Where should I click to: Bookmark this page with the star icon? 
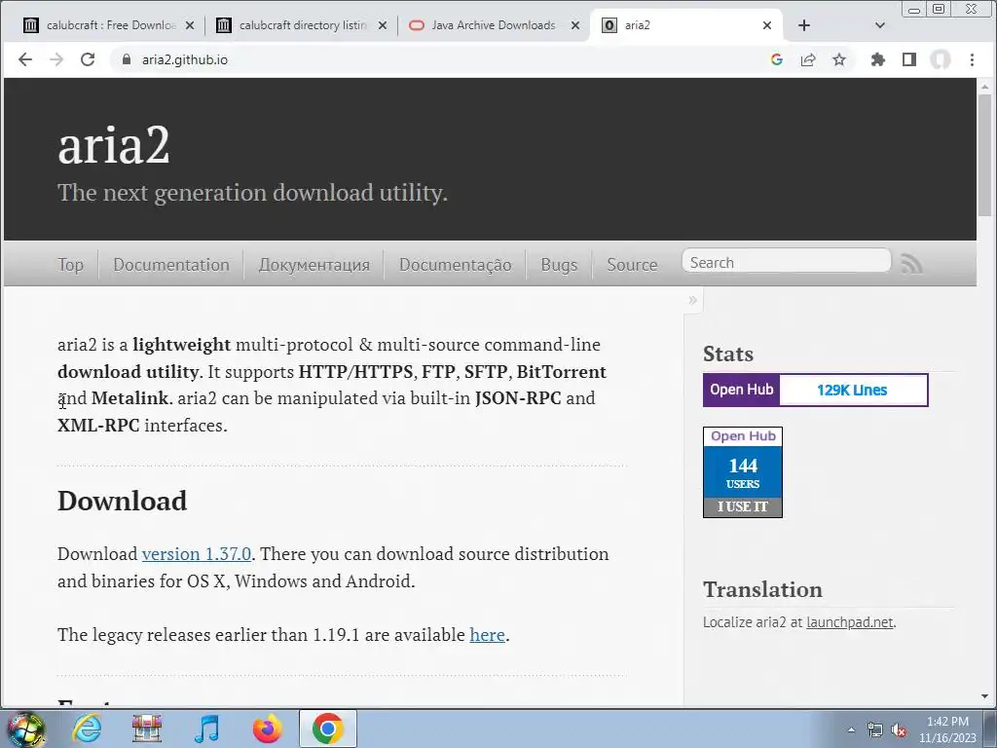(839, 59)
